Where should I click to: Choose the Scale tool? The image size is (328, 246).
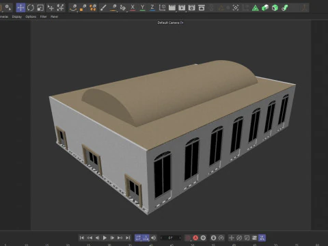coord(40,8)
